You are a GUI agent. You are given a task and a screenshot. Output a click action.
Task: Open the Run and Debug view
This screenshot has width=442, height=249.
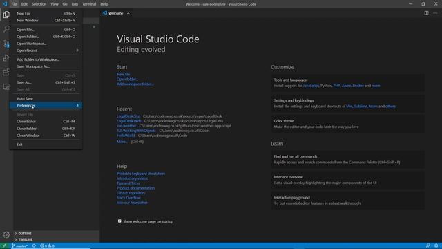pos(6,58)
